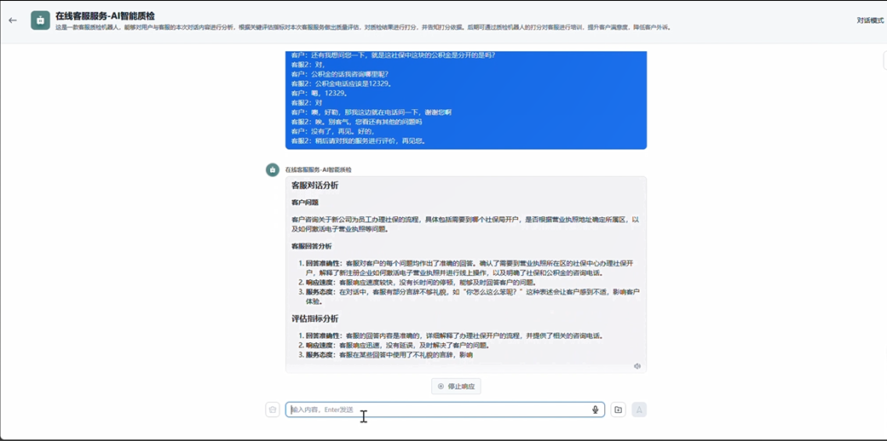Click the green robot app icon in header
Image resolution: width=887 pixels, height=441 pixels.
point(40,20)
